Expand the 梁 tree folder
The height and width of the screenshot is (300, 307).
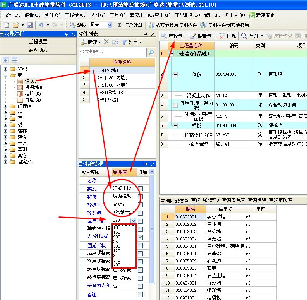click(5, 119)
